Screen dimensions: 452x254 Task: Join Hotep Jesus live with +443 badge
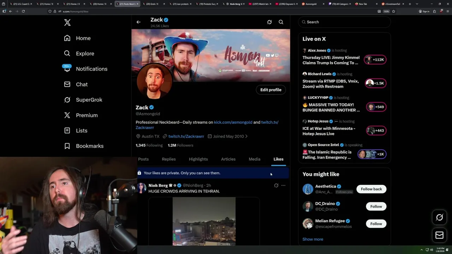(376, 131)
